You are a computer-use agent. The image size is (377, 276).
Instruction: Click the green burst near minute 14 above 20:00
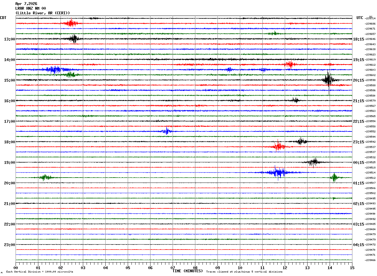(335, 178)
